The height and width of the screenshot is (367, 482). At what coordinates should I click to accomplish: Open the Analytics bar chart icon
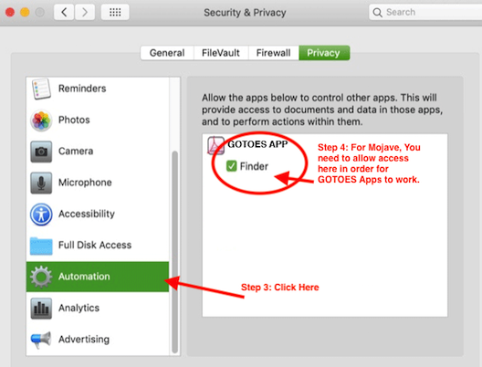click(41, 308)
